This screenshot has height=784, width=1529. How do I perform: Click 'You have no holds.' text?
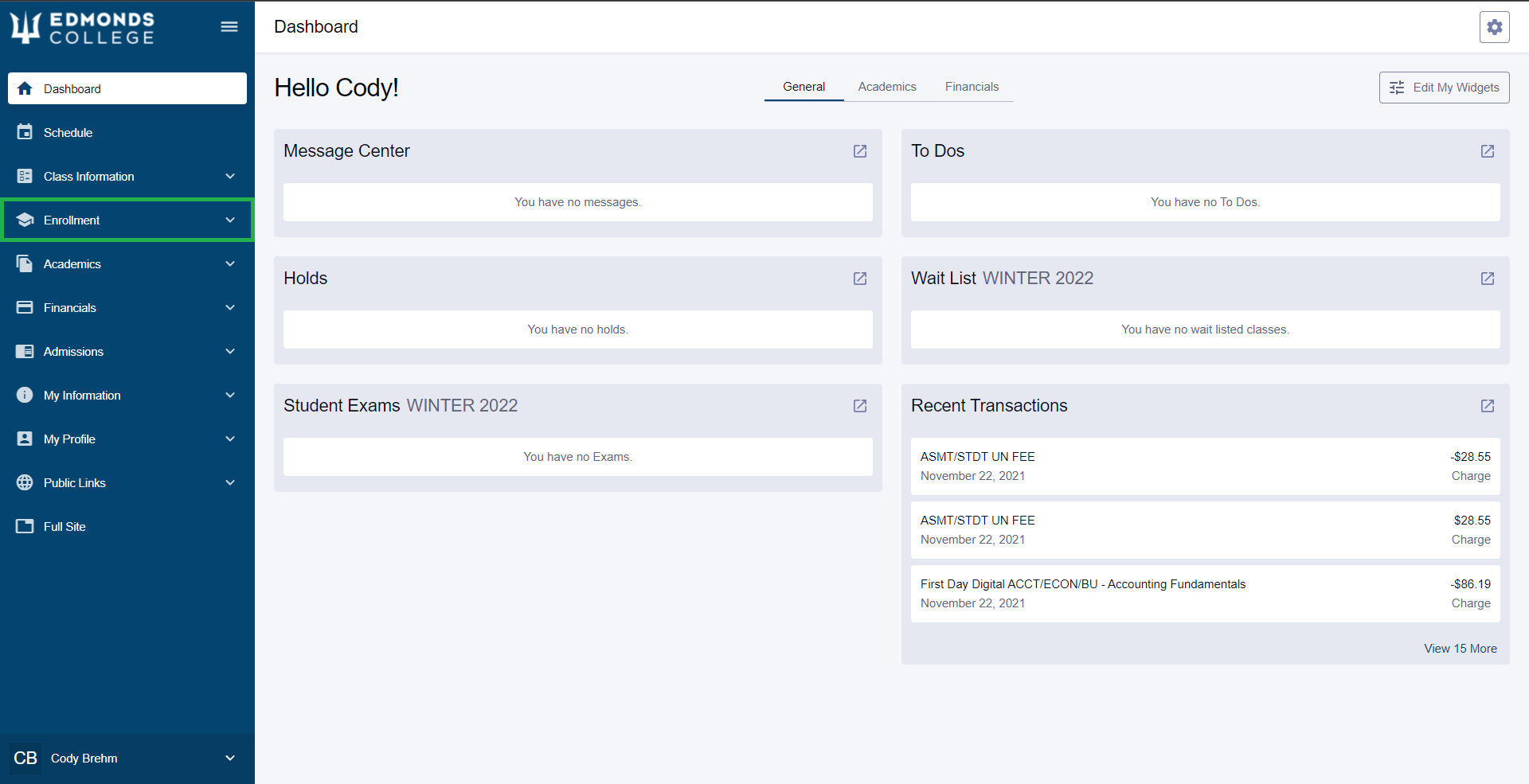coord(577,330)
